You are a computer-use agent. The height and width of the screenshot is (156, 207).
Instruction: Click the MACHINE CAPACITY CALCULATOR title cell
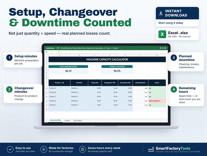click(107, 59)
